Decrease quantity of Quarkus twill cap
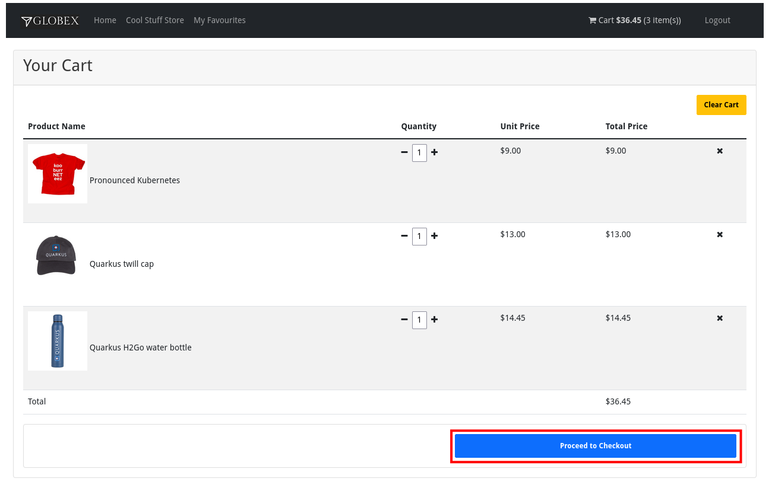 [x=404, y=236]
